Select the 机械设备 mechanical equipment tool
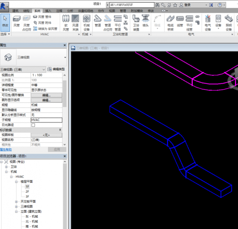The height and width of the screenshot is (229, 238). [87, 22]
